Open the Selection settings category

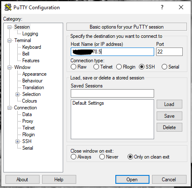tap(32, 94)
